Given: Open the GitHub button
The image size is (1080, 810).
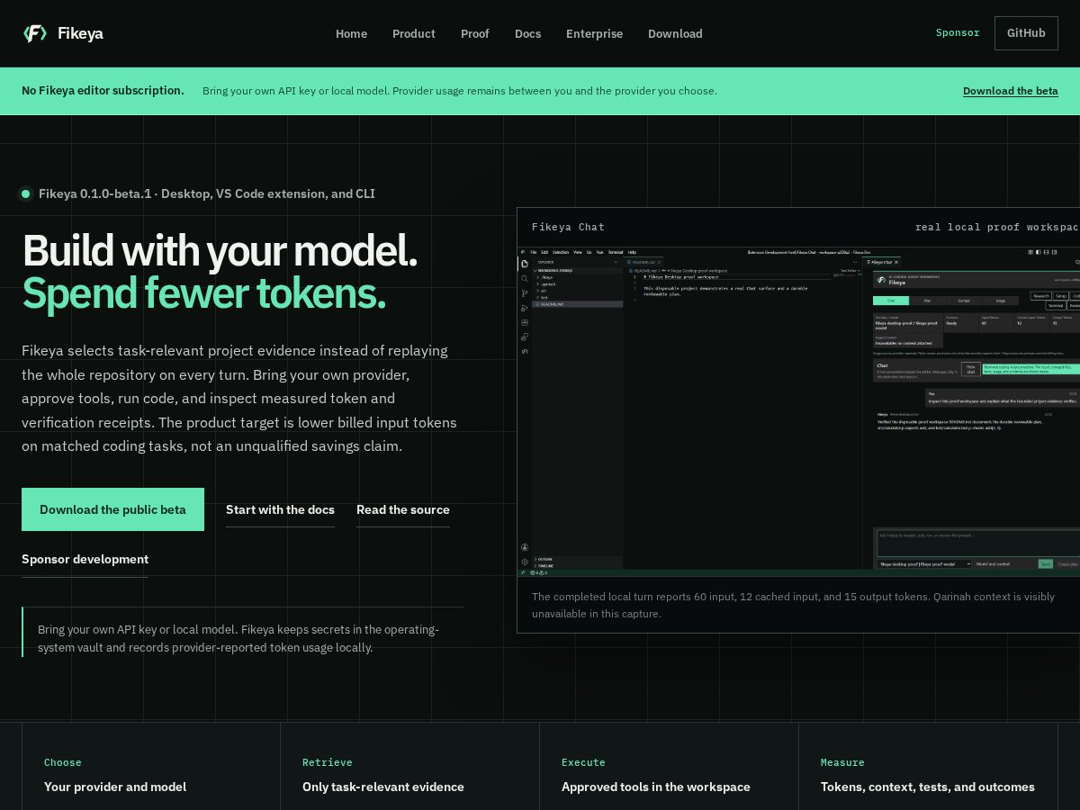Looking at the screenshot, I should [1026, 33].
